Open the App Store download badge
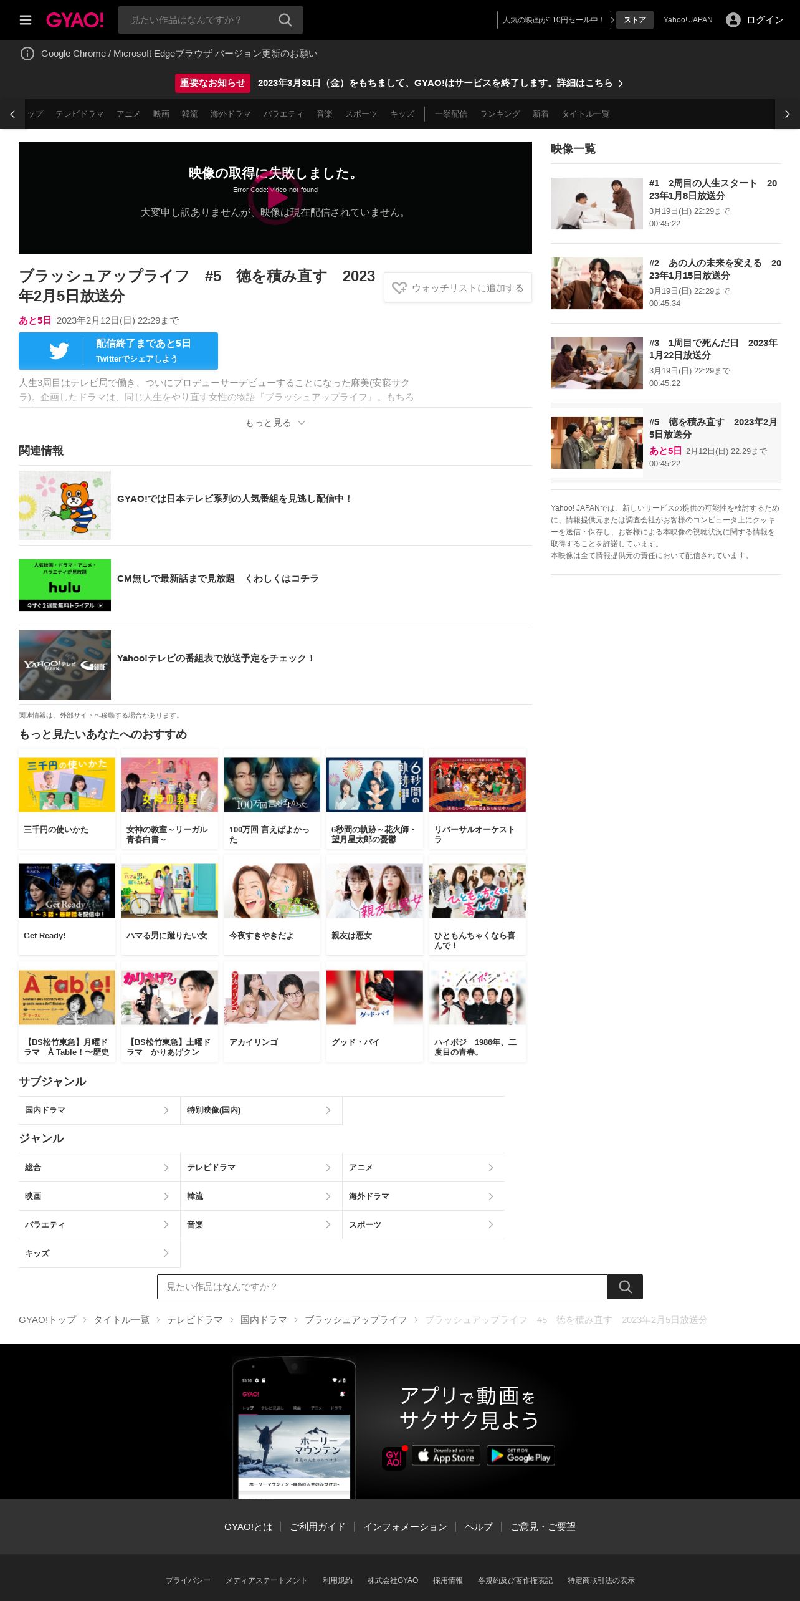Screen dimensions: 800x1601 point(446,1455)
